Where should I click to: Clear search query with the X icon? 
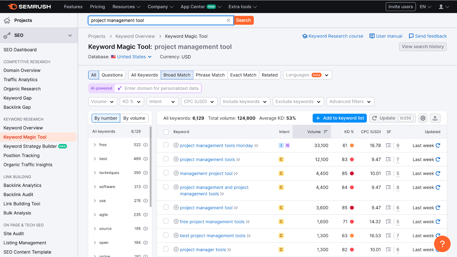click(228, 20)
